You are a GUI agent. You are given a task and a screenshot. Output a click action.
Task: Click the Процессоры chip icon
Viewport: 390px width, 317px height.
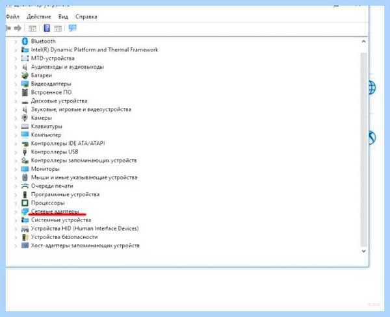pyautogui.click(x=25, y=203)
